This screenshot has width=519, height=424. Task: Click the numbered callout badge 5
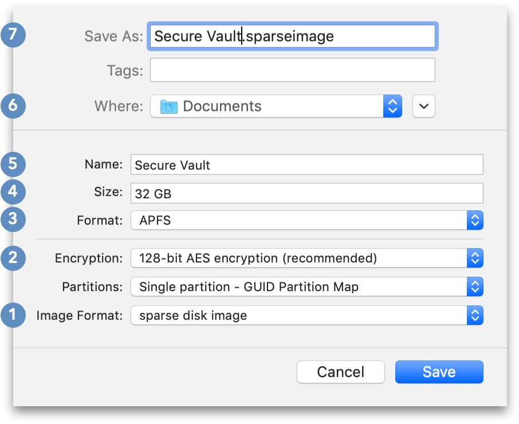pyautogui.click(x=14, y=164)
